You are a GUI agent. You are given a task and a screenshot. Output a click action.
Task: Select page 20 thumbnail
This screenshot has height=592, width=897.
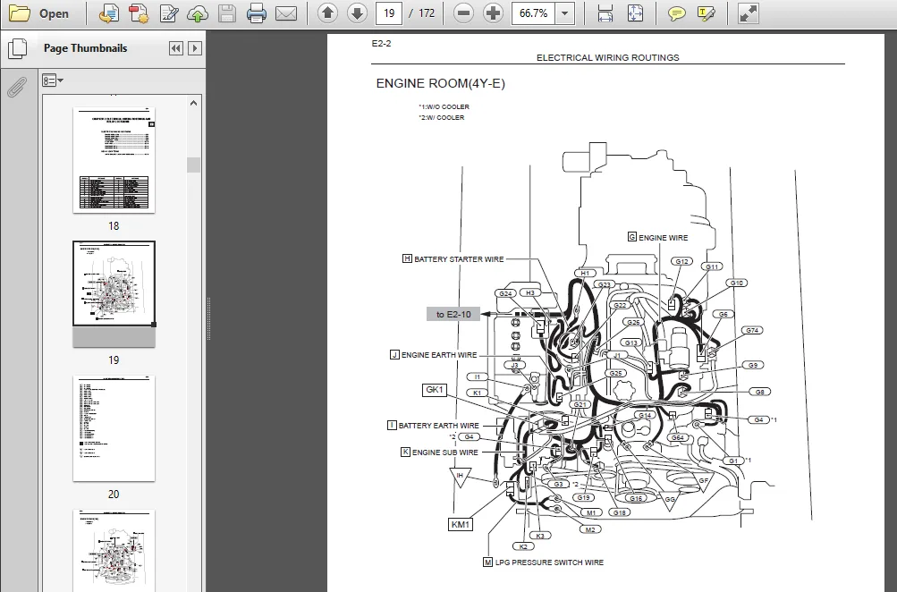pyautogui.click(x=114, y=427)
